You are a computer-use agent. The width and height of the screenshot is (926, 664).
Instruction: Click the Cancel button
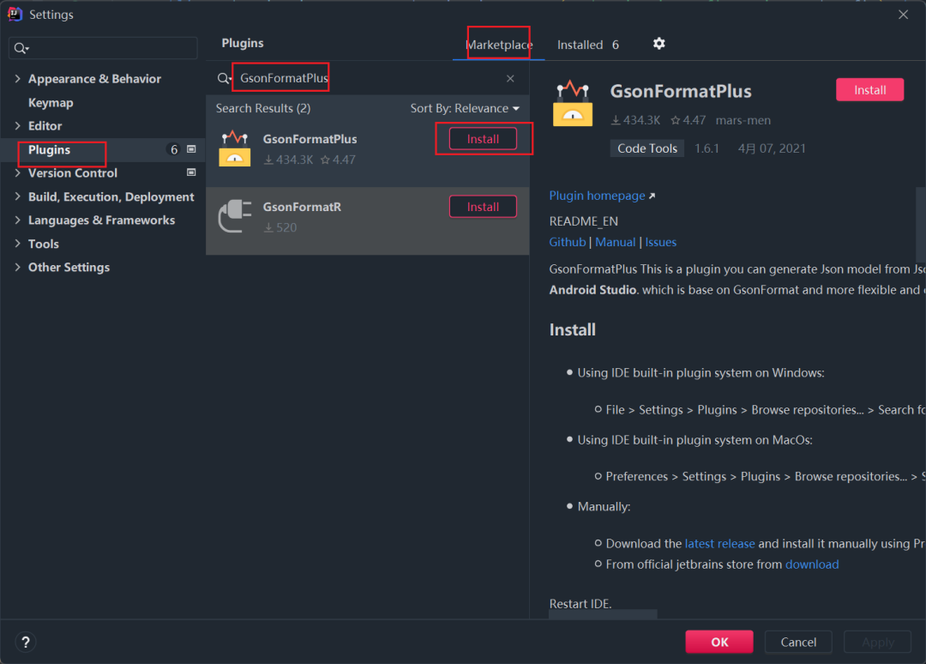coord(798,643)
